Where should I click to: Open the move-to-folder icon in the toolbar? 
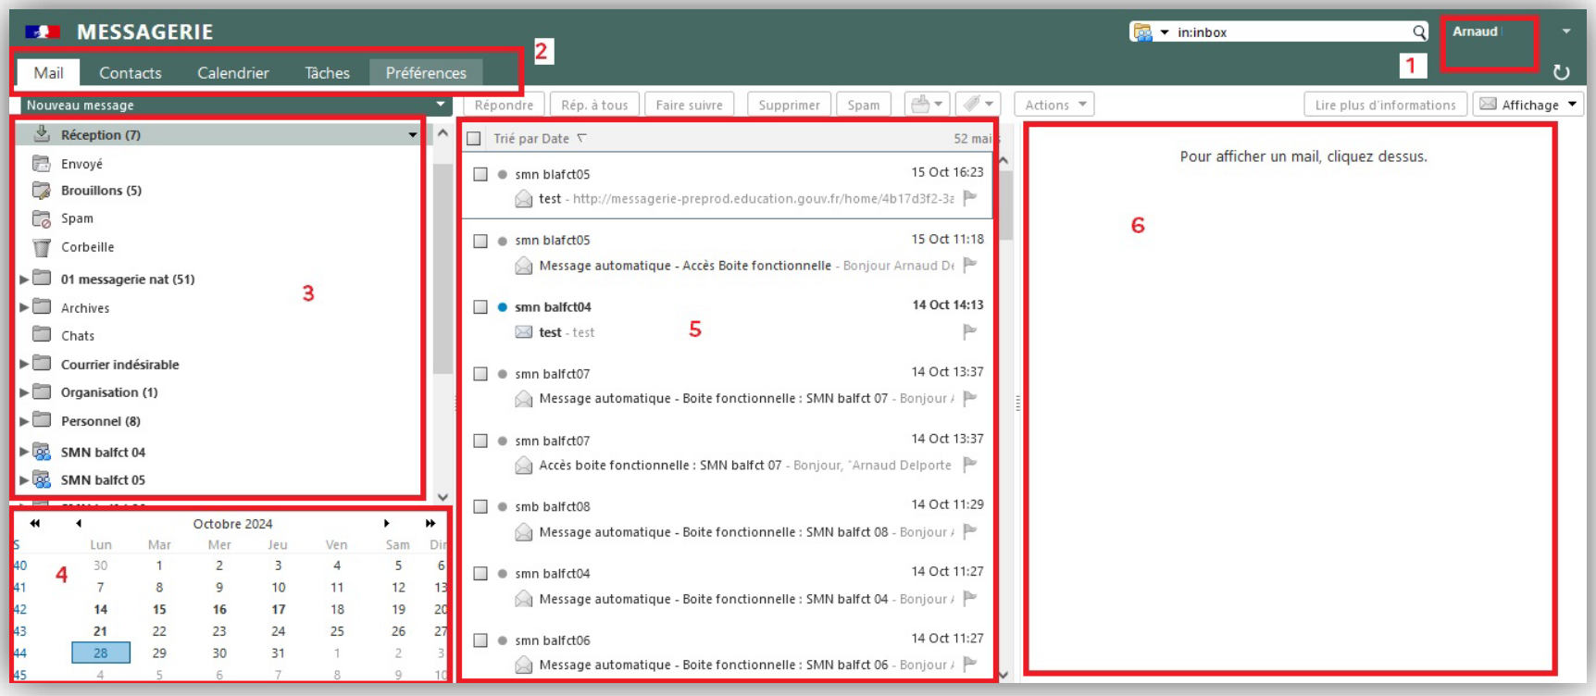tap(921, 105)
